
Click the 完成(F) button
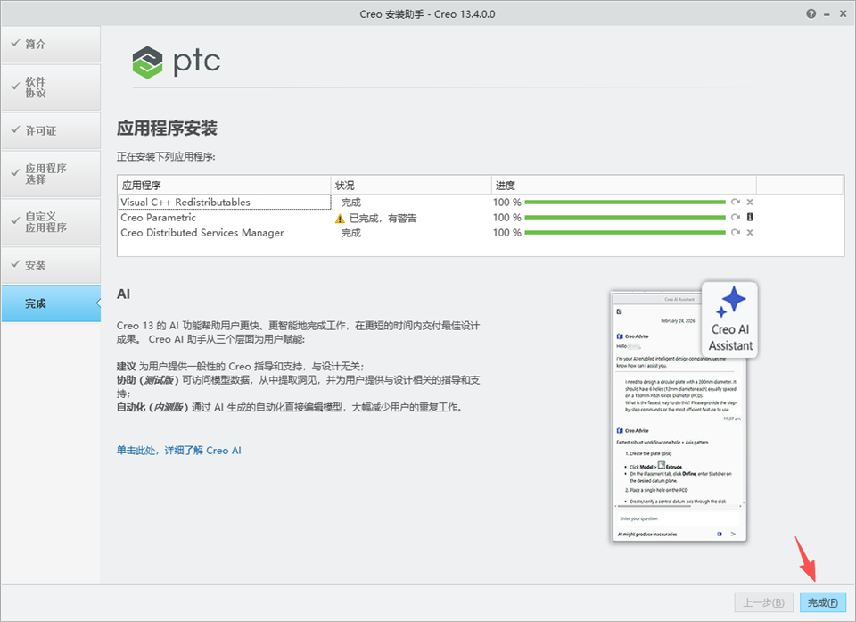823,602
